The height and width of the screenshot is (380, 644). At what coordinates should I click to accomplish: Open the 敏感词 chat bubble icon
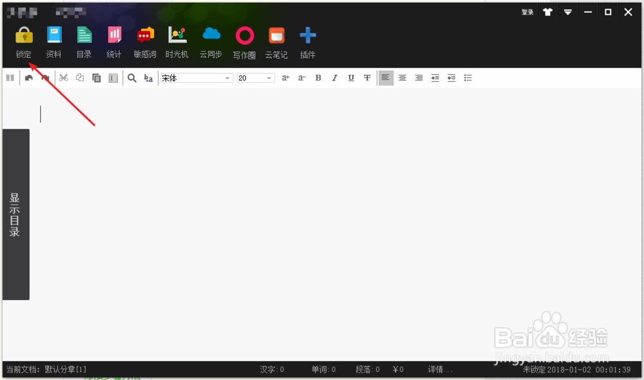click(145, 35)
